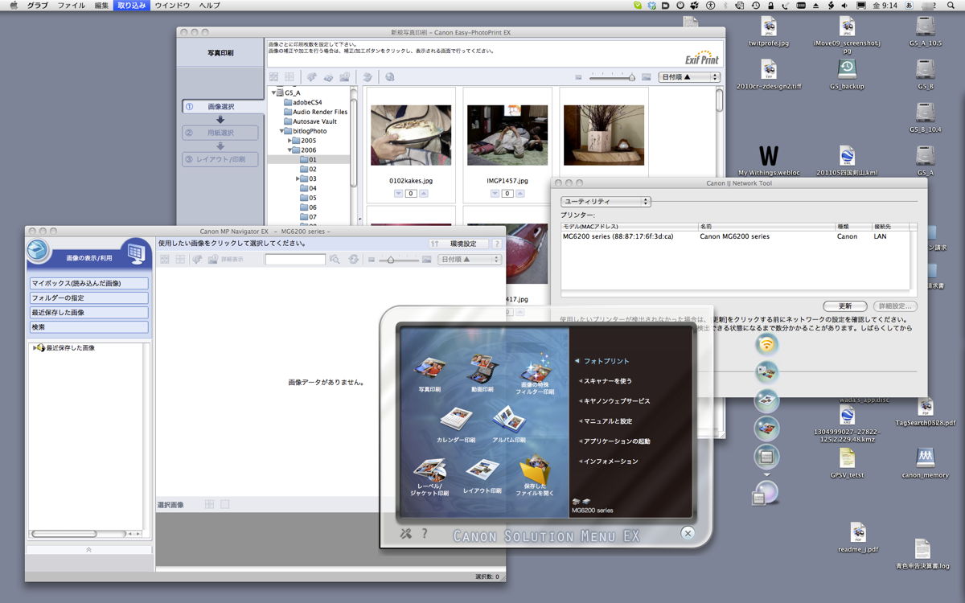Click 検索 button in MP Navigator sidebar
965x603 pixels.
pos(89,327)
